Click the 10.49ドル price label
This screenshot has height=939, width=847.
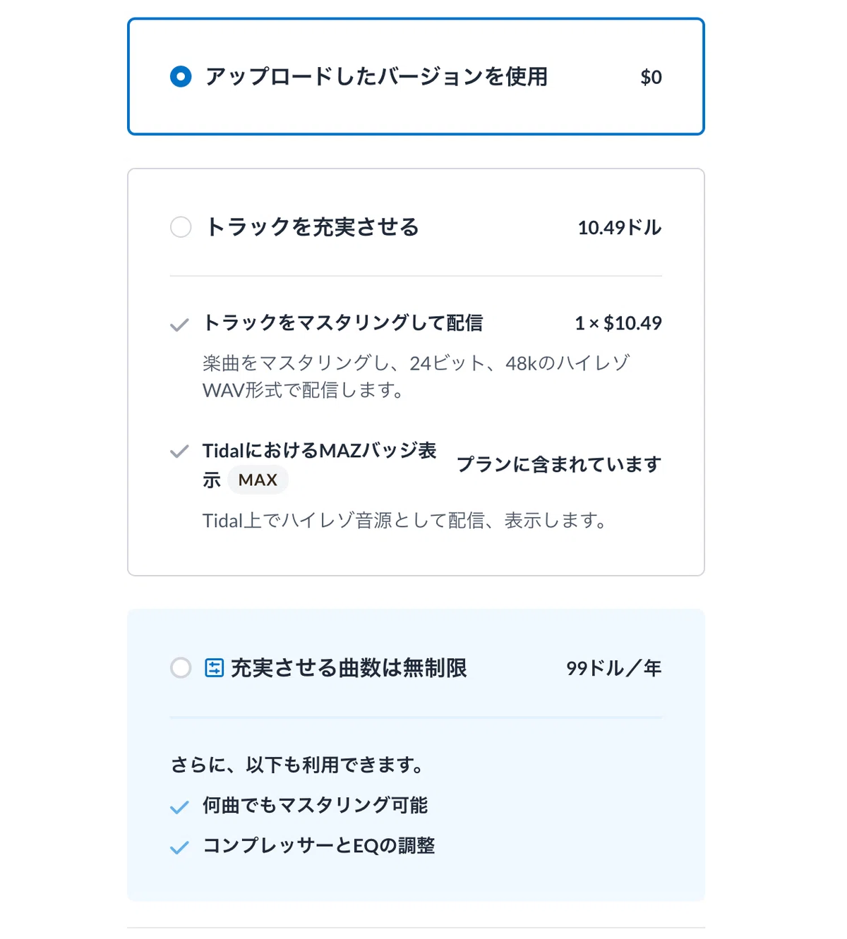(x=620, y=227)
